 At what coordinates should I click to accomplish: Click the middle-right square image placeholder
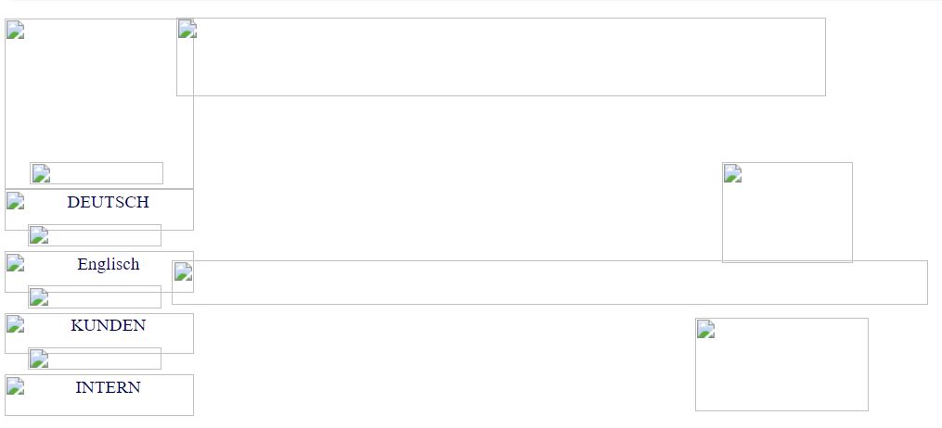click(x=787, y=212)
